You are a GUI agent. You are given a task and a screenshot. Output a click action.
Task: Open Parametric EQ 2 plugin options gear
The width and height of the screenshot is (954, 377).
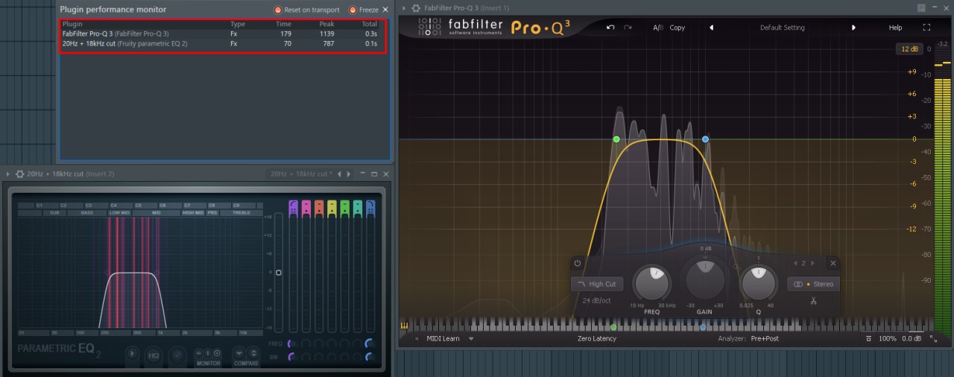coord(19,174)
